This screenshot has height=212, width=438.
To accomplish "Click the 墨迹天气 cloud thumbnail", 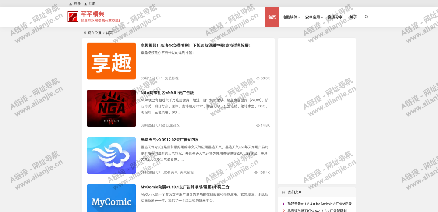I will (111, 155).
